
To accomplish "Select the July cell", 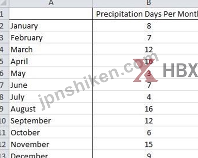I will click(51, 97).
